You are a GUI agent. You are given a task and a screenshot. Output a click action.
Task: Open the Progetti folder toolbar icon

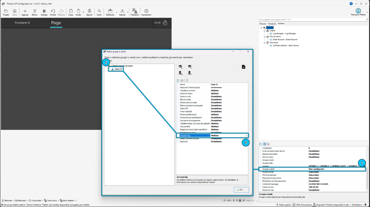click(x=6, y=11)
